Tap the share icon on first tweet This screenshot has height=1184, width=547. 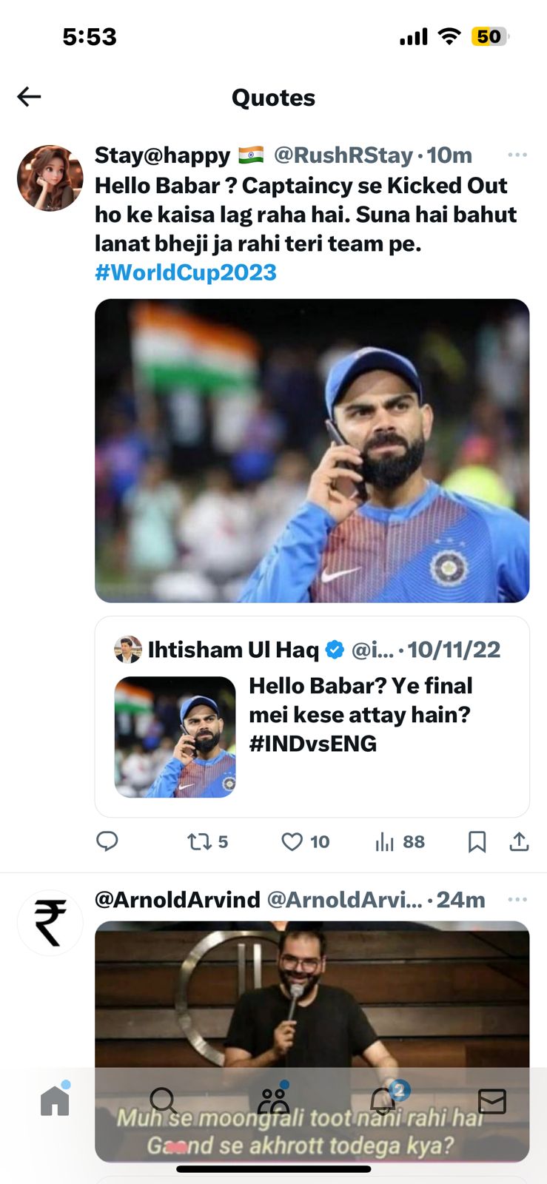pos(520,841)
